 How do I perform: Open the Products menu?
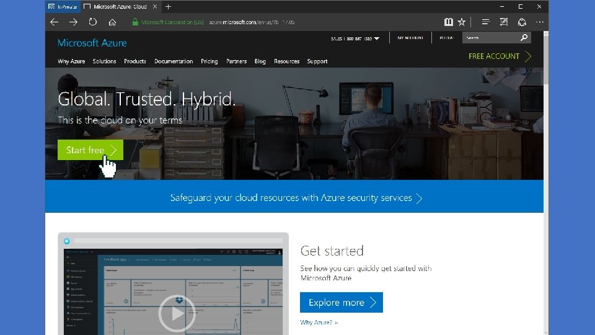(x=135, y=61)
